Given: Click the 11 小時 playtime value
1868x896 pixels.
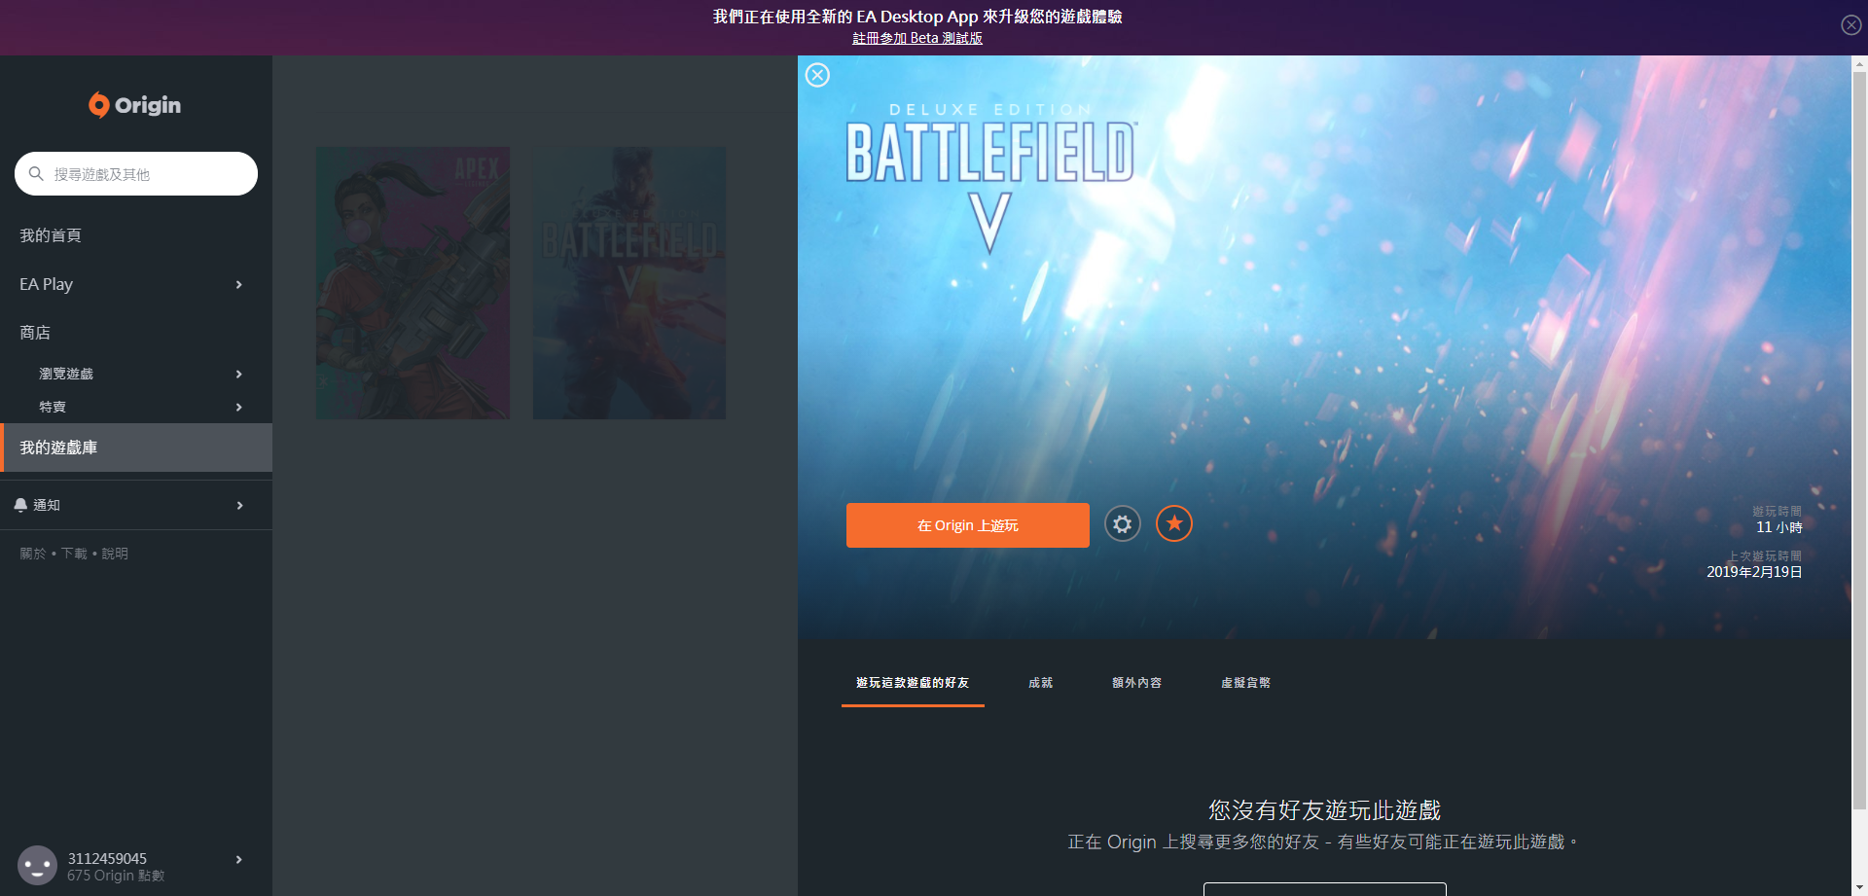Looking at the screenshot, I should 1779,527.
